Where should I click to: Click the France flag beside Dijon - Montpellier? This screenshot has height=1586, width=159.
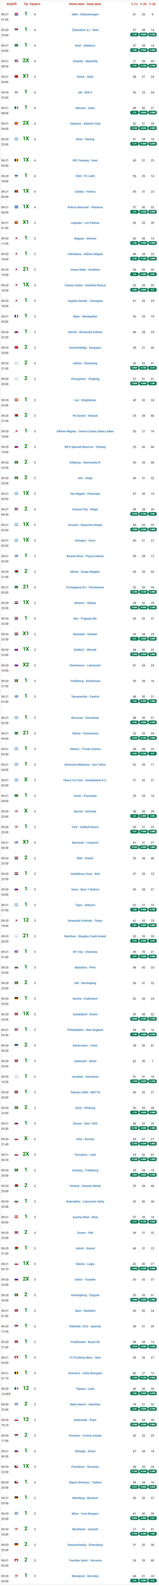tap(16, 316)
